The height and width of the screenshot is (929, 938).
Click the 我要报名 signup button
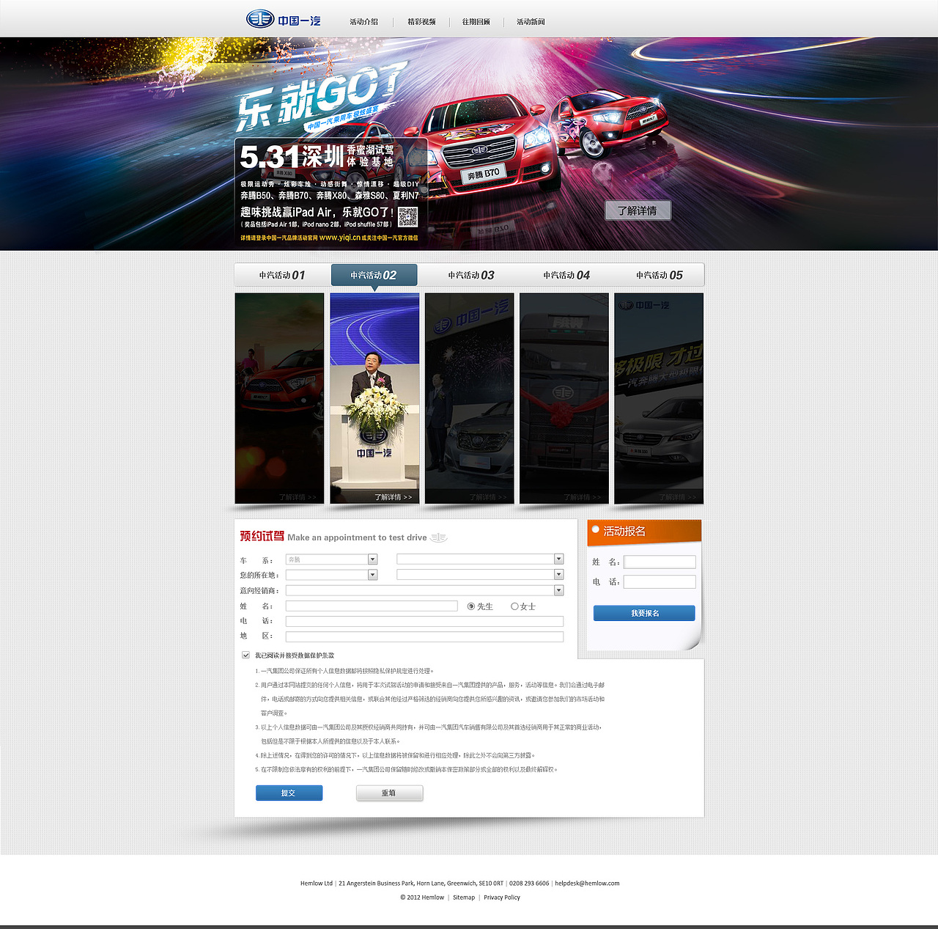tap(643, 613)
